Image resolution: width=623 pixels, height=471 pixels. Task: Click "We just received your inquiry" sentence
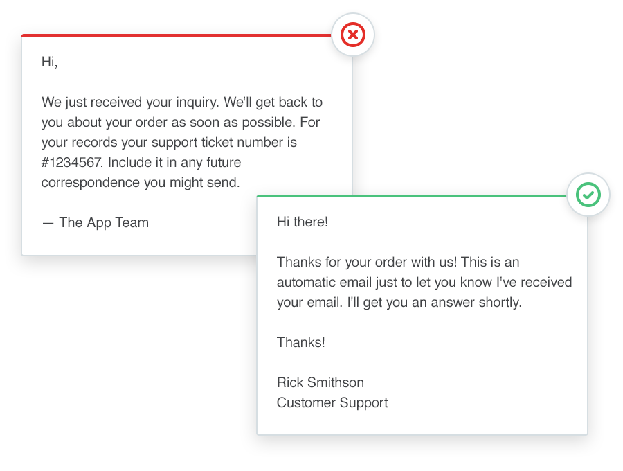click(x=130, y=103)
